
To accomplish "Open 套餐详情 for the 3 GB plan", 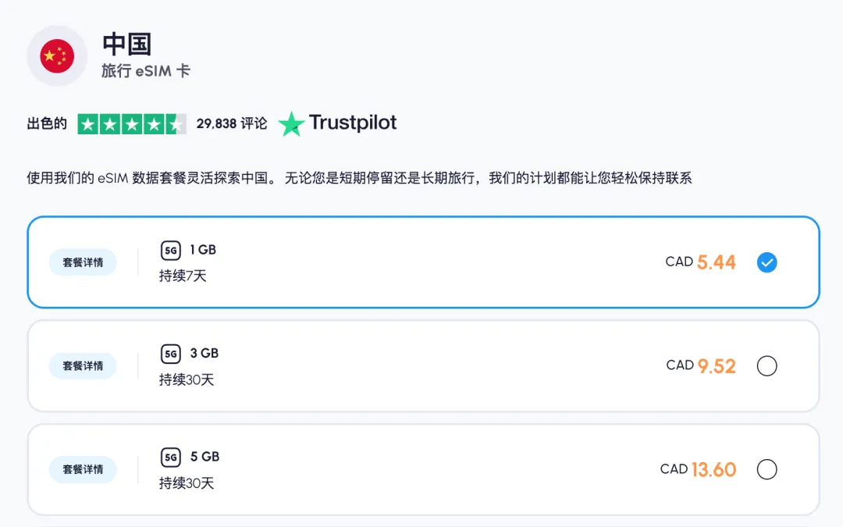I will (83, 365).
